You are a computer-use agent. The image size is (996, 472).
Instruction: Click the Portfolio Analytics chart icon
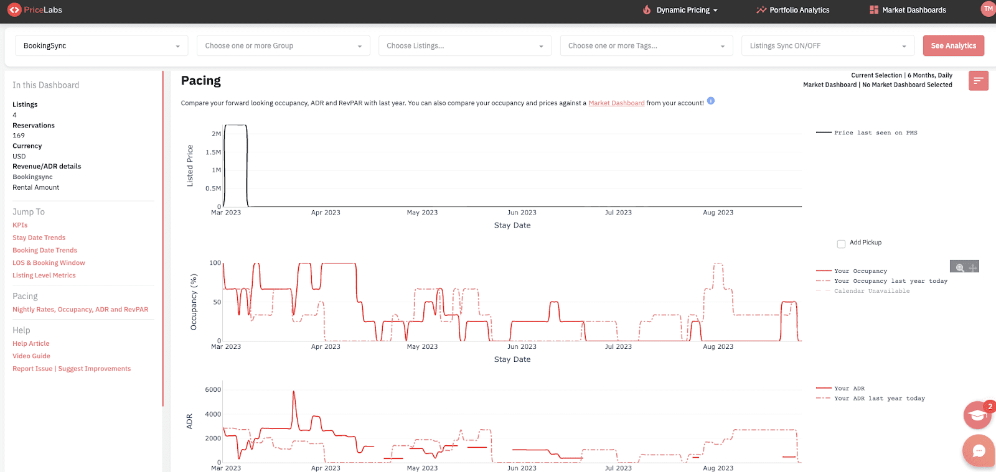[761, 10]
